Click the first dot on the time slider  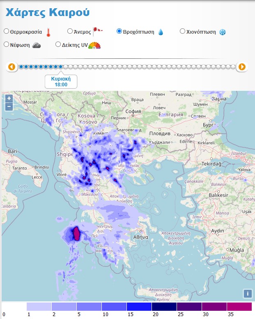pos(21,67)
